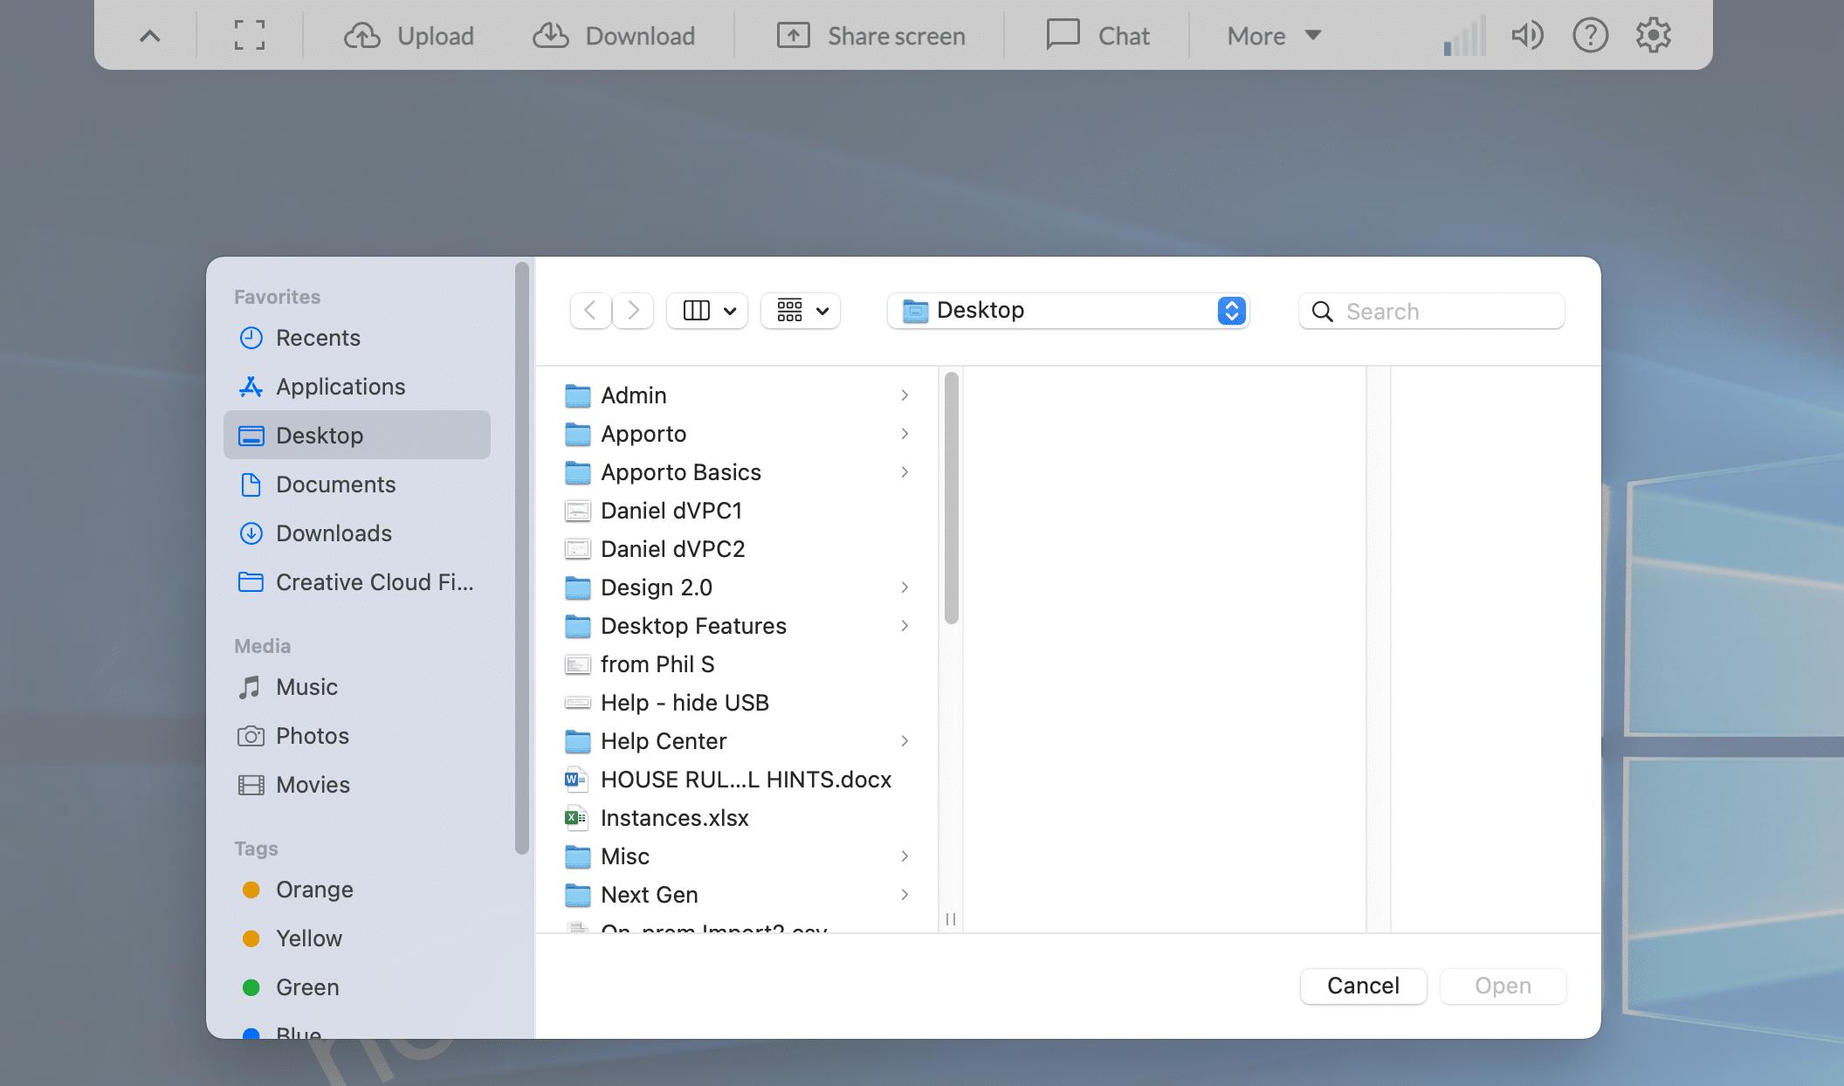The image size is (1844, 1086).
Task: Open the More dropdown menu
Action: (1274, 36)
